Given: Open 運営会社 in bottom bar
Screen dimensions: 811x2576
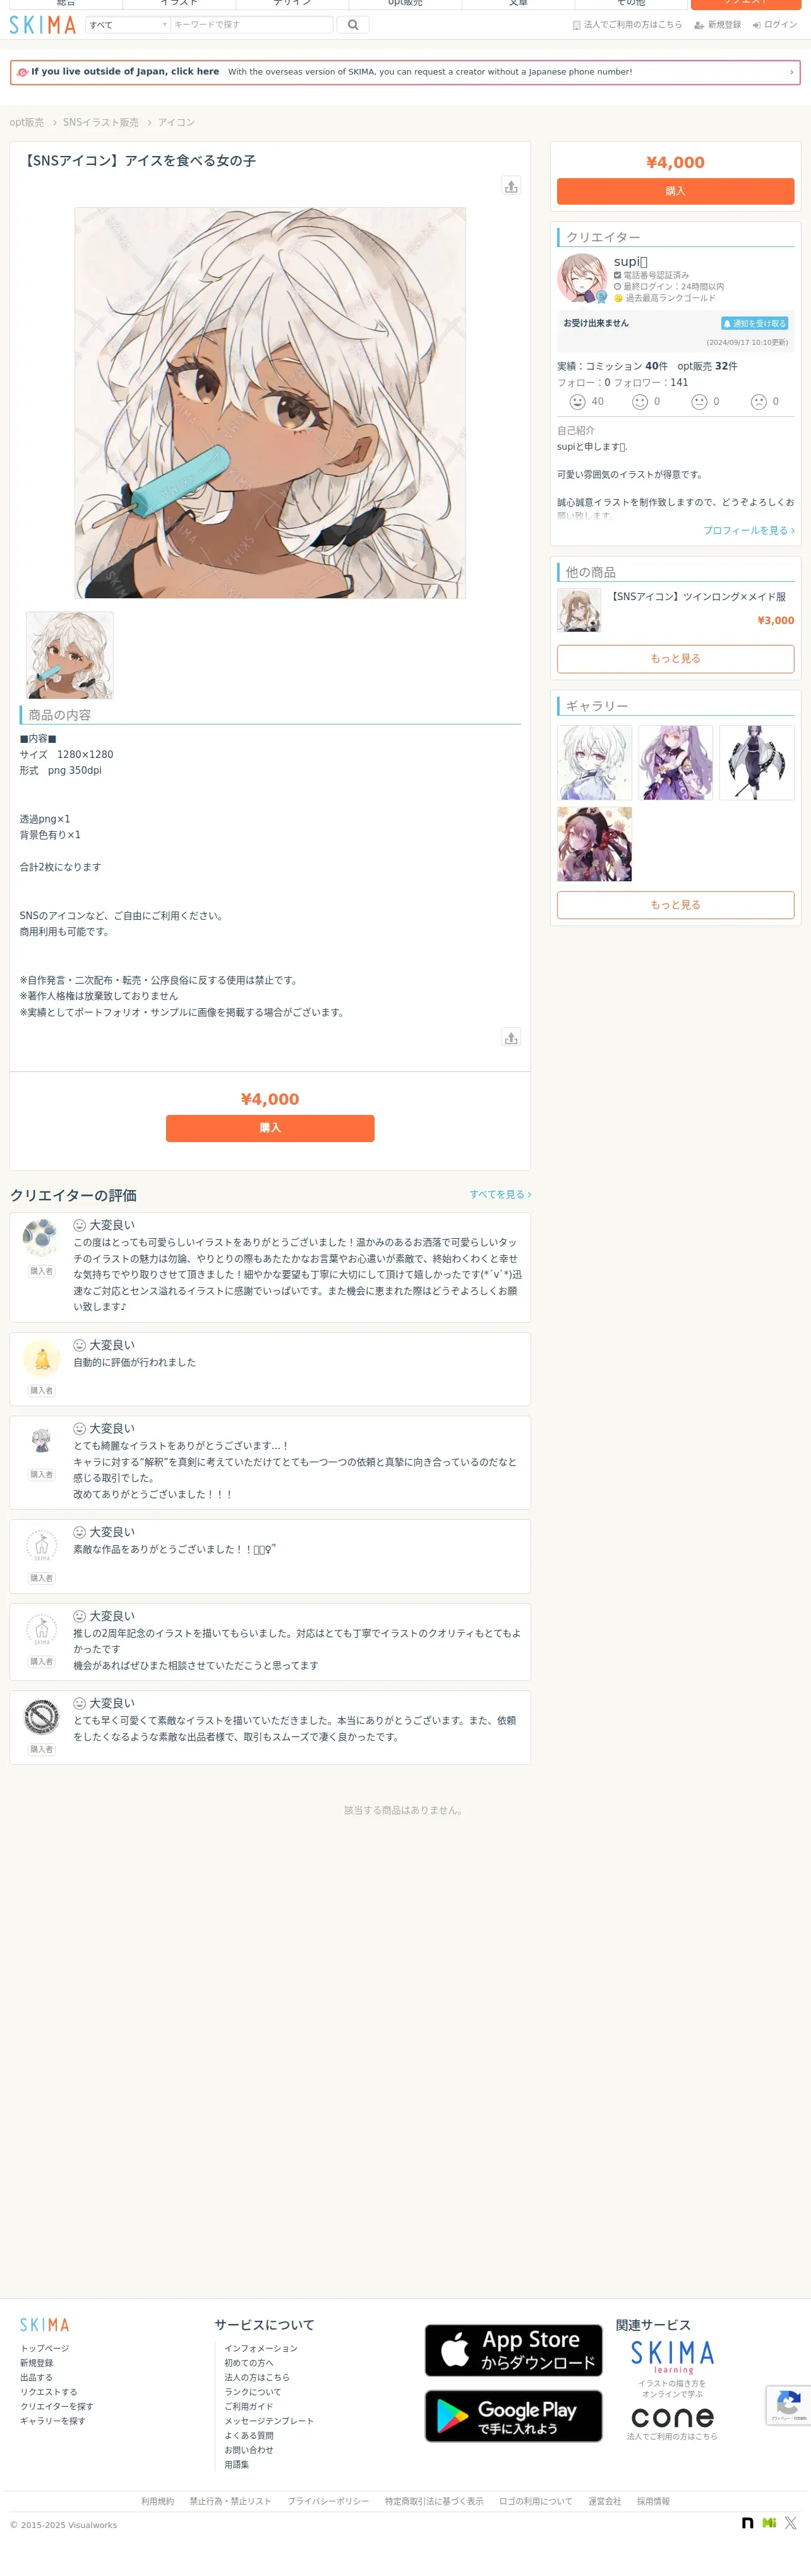Looking at the screenshot, I should [605, 2501].
